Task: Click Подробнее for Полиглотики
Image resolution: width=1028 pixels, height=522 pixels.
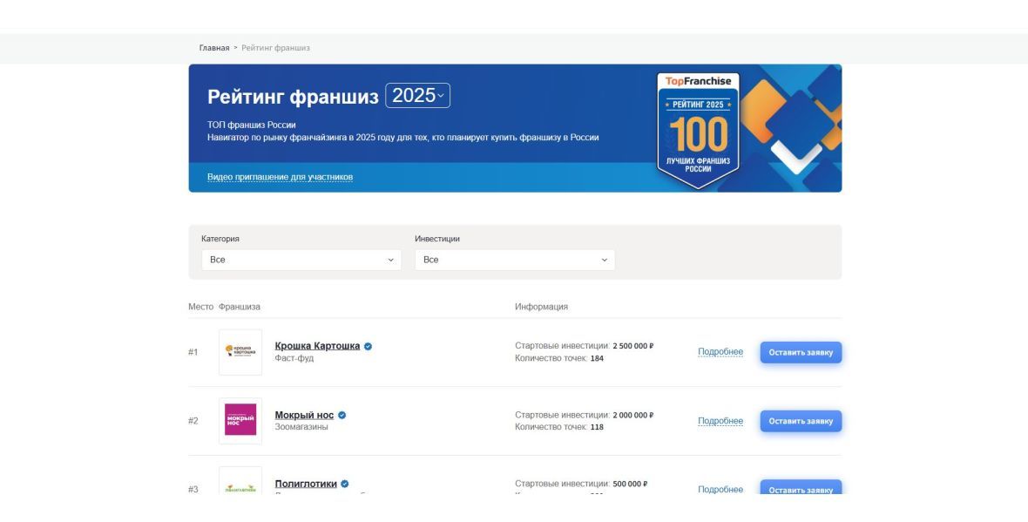Action: (x=720, y=489)
